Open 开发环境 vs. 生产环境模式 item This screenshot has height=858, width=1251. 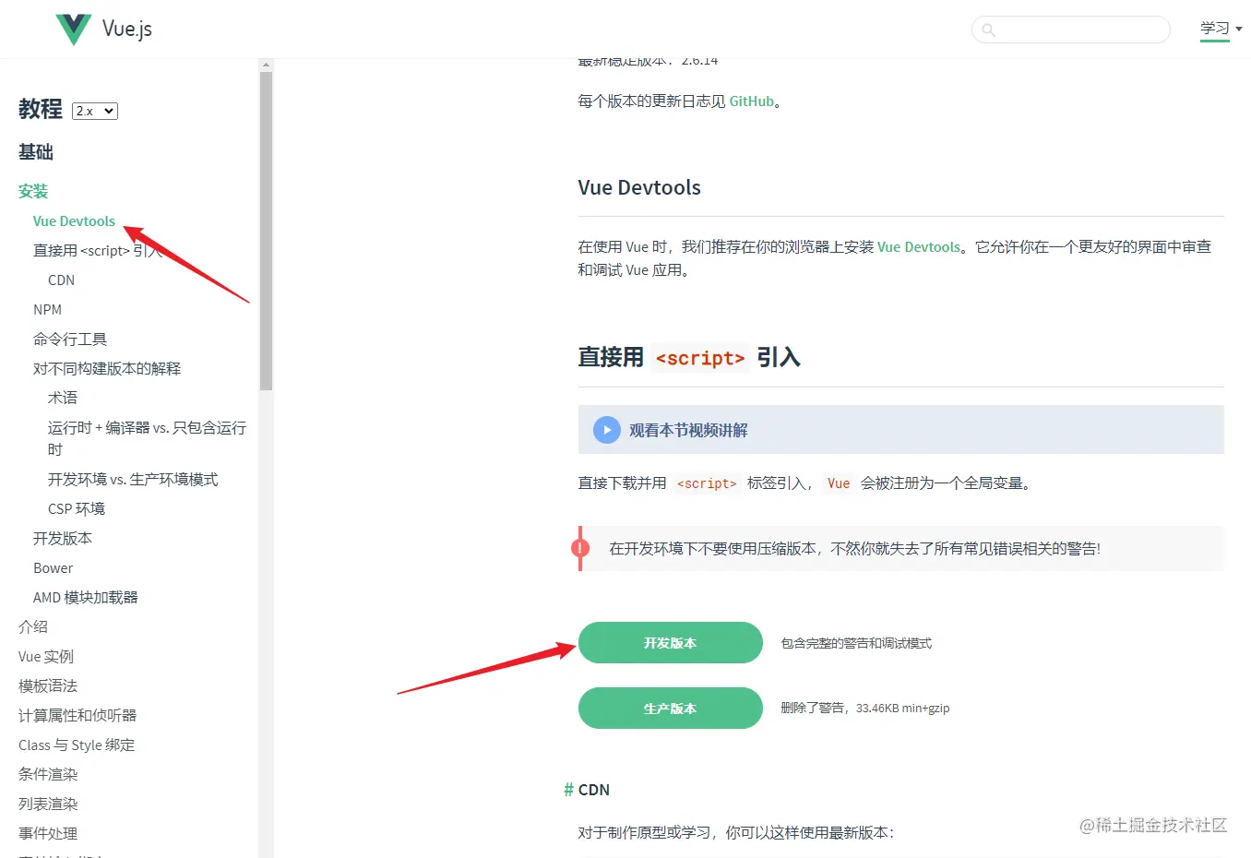click(x=133, y=480)
